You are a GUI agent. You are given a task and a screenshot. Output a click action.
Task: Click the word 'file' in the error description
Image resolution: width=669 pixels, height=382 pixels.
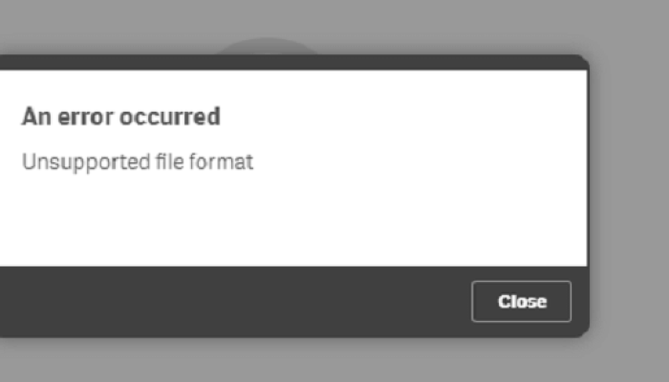pos(169,161)
